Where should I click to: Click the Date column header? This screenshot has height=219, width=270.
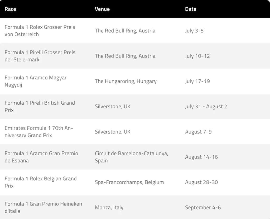coord(190,9)
